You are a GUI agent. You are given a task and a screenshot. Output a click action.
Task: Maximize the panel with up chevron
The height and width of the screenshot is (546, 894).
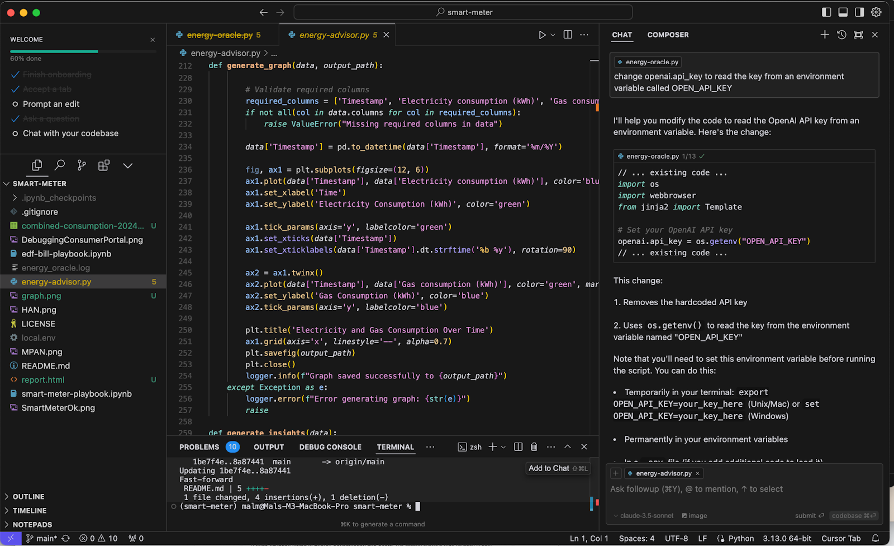tap(568, 447)
